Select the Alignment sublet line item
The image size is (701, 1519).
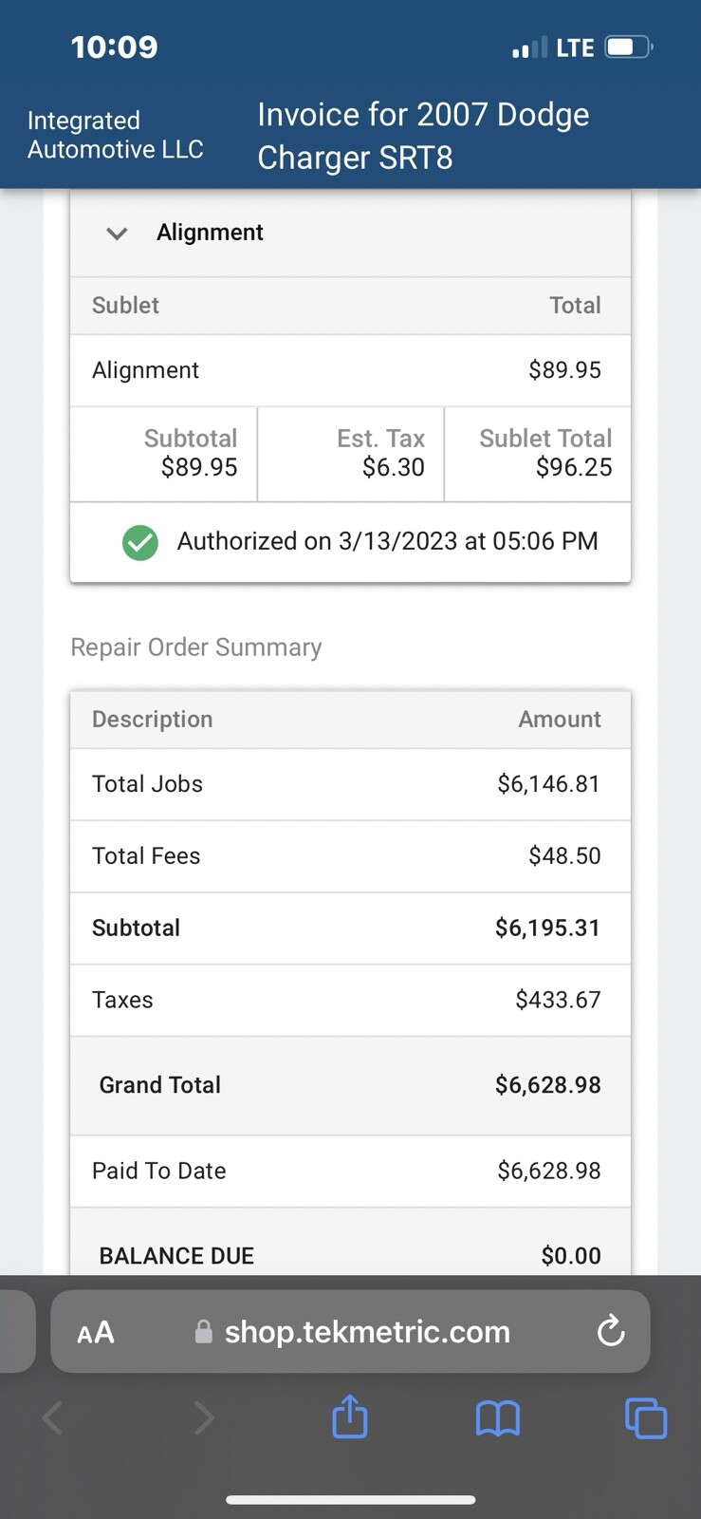pos(146,370)
